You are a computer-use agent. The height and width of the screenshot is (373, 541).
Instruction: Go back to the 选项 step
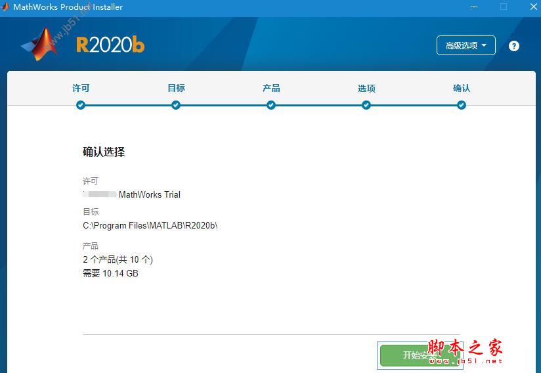[366, 89]
